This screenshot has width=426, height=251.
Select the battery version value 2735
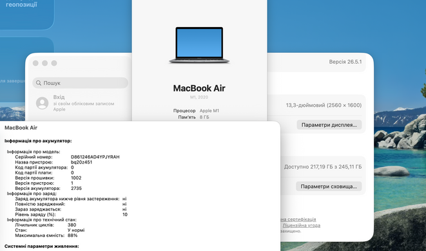[76, 189]
